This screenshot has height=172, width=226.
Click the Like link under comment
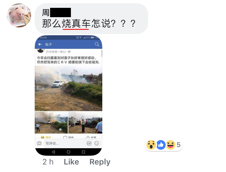(x=71, y=162)
